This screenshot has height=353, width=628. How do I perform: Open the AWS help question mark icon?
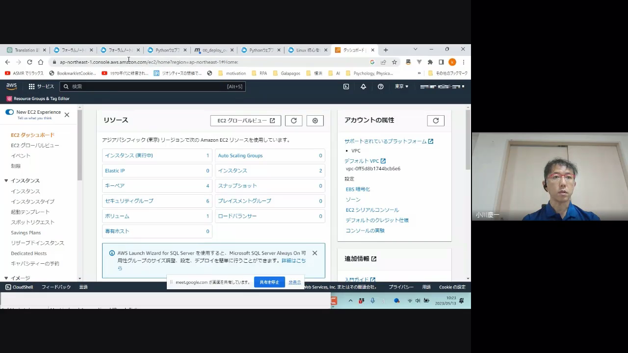[380, 86]
